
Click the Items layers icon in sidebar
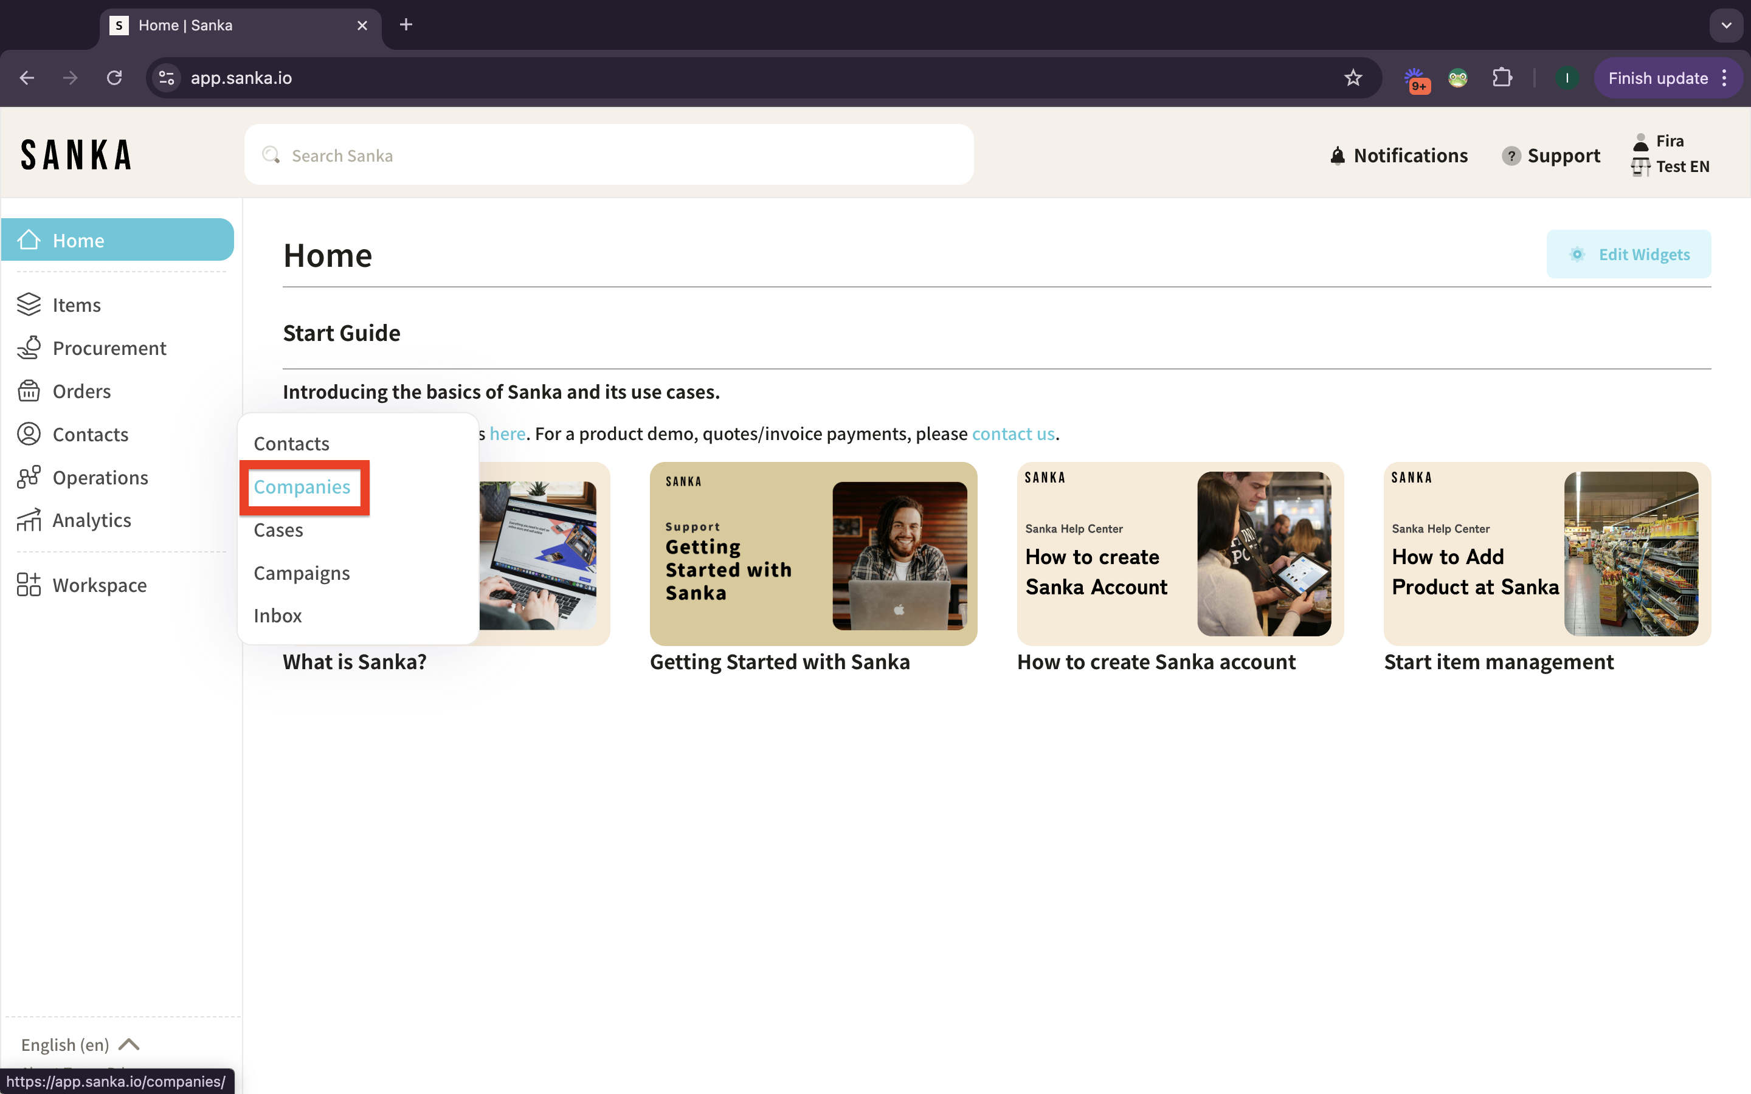coord(29,304)
